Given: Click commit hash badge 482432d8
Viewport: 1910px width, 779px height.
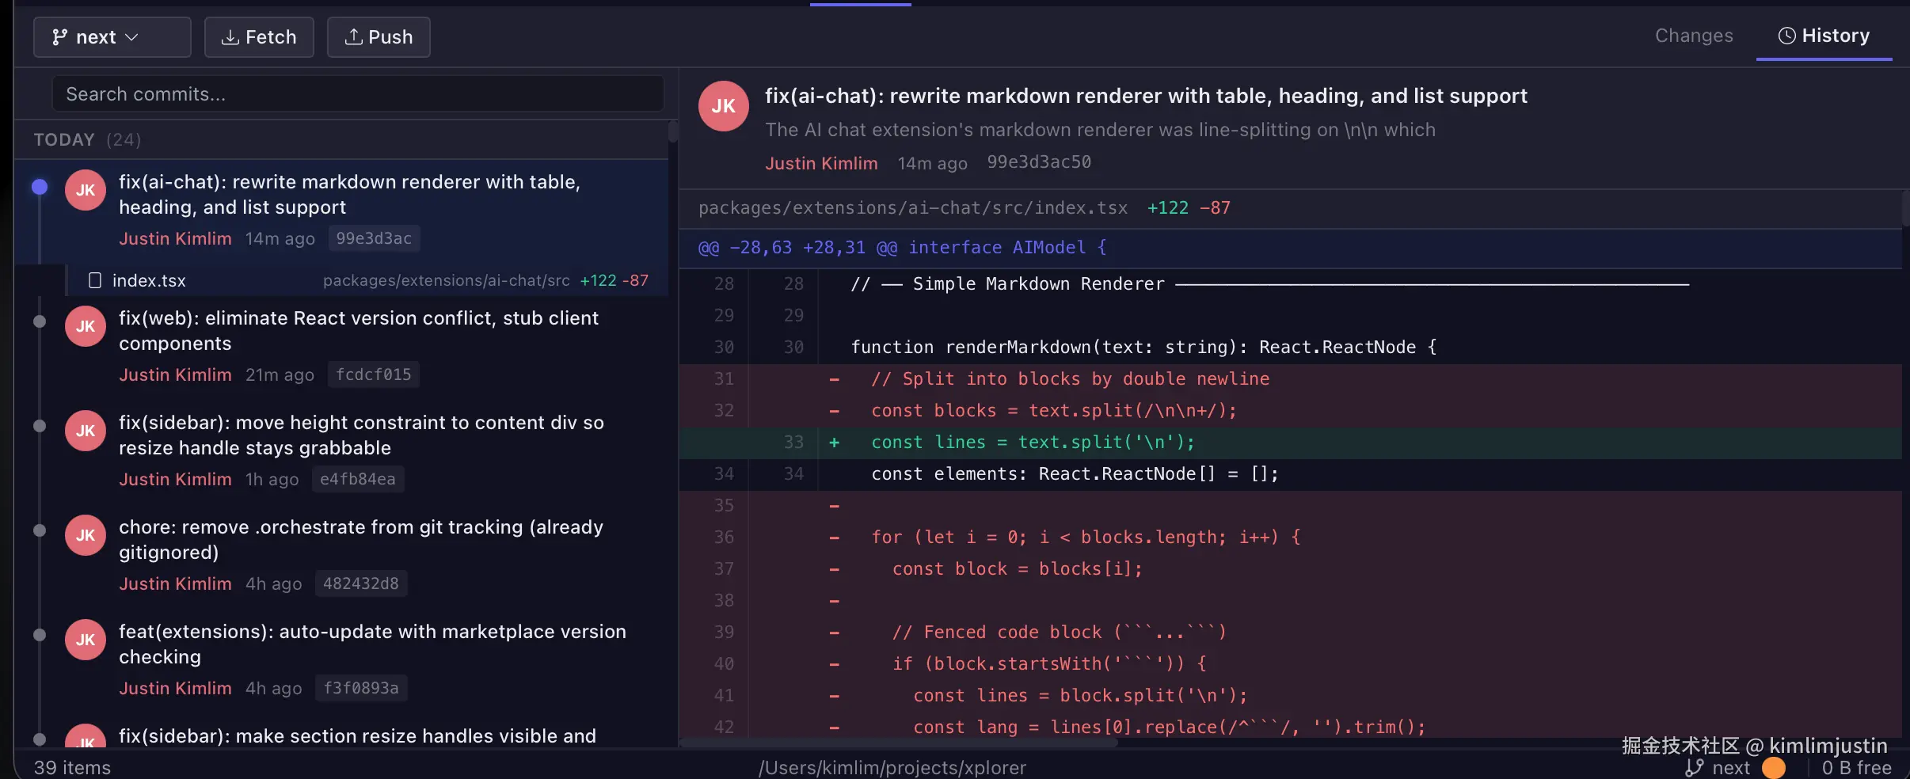Looking at the screenshot, I should tap(360, 583).
